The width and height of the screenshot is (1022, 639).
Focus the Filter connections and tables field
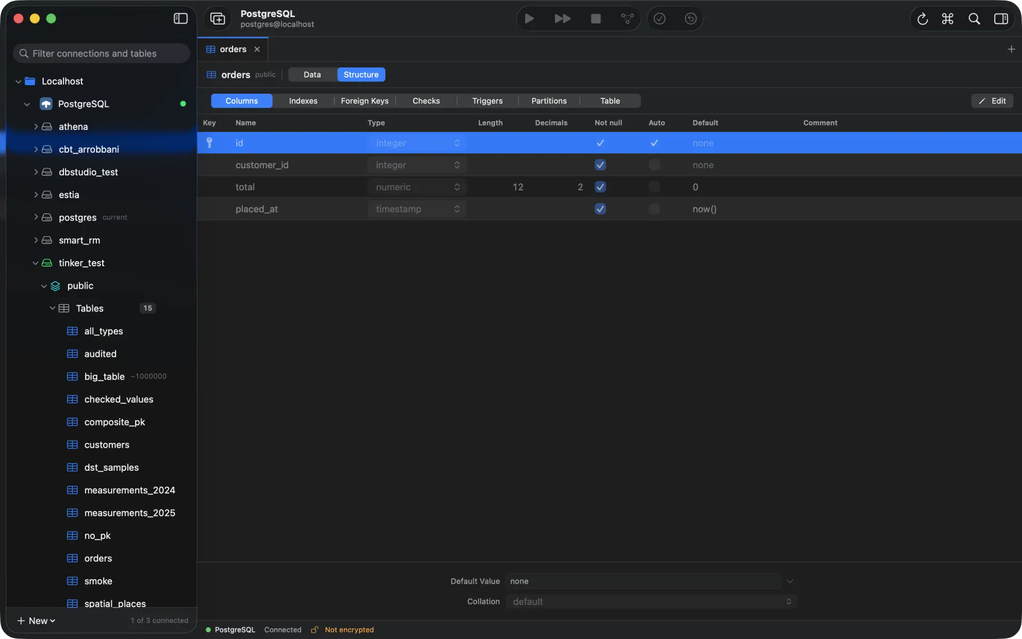point(101,53)
